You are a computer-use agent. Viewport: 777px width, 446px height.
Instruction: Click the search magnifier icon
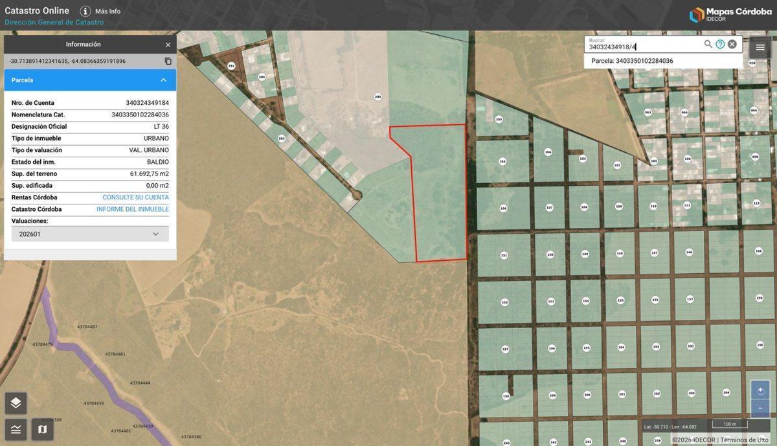coord(708,44)
